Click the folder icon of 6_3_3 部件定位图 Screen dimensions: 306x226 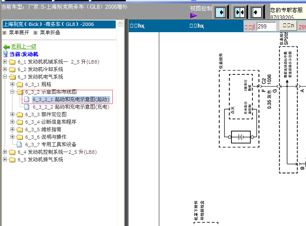[x=20, y=114]
